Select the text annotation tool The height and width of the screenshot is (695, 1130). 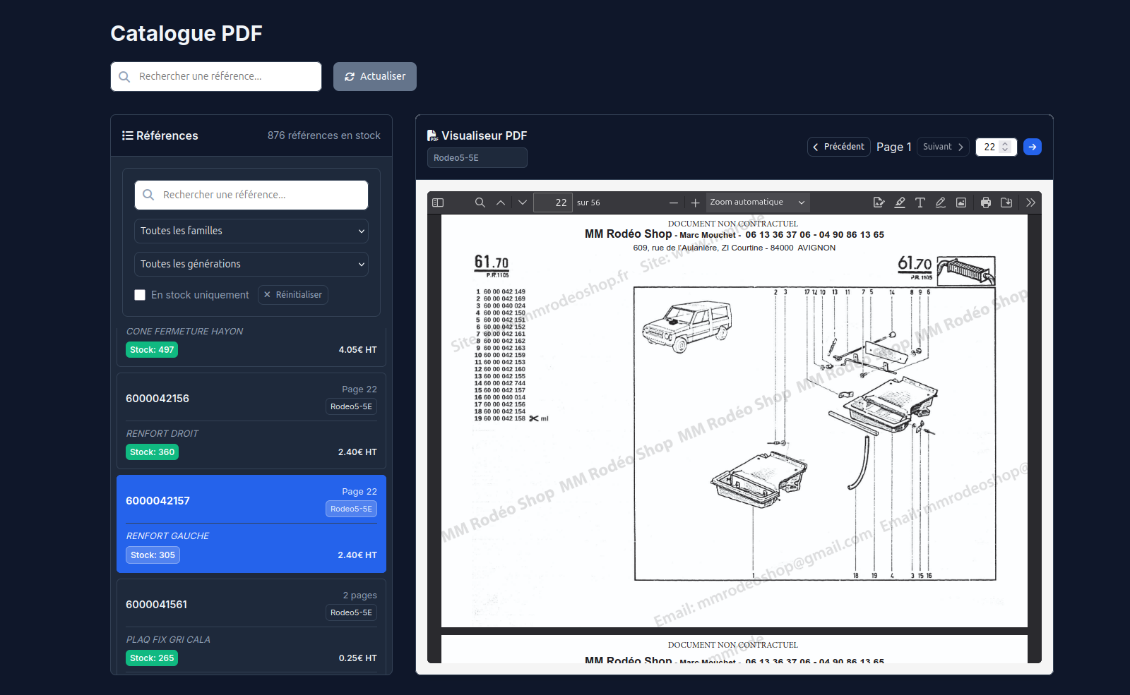click(x=920, y=203)
